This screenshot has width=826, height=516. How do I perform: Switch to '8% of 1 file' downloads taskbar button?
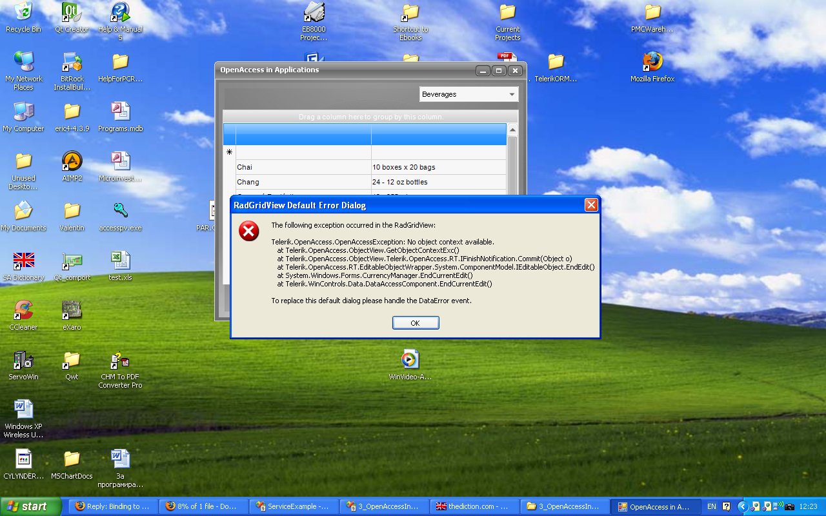tap(204, 506)
